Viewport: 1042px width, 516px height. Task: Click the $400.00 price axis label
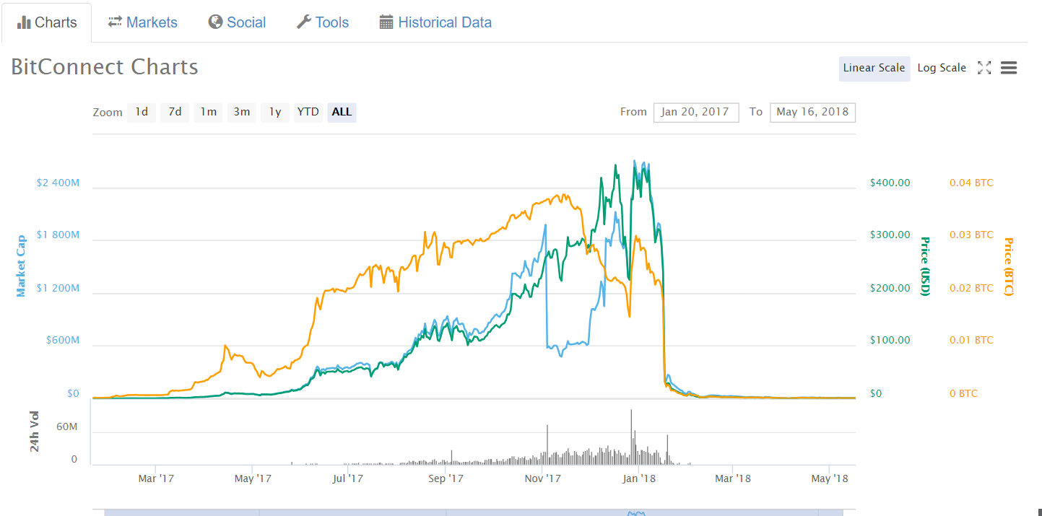click(890, 183)
